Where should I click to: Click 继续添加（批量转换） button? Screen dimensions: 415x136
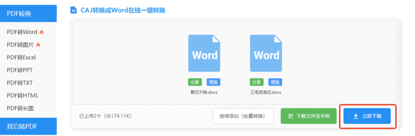pos(243,116)
